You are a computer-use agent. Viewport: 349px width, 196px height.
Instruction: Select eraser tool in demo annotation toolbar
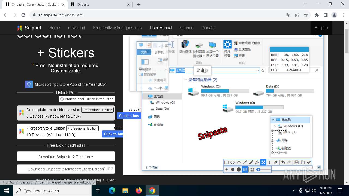pos(275,162)
